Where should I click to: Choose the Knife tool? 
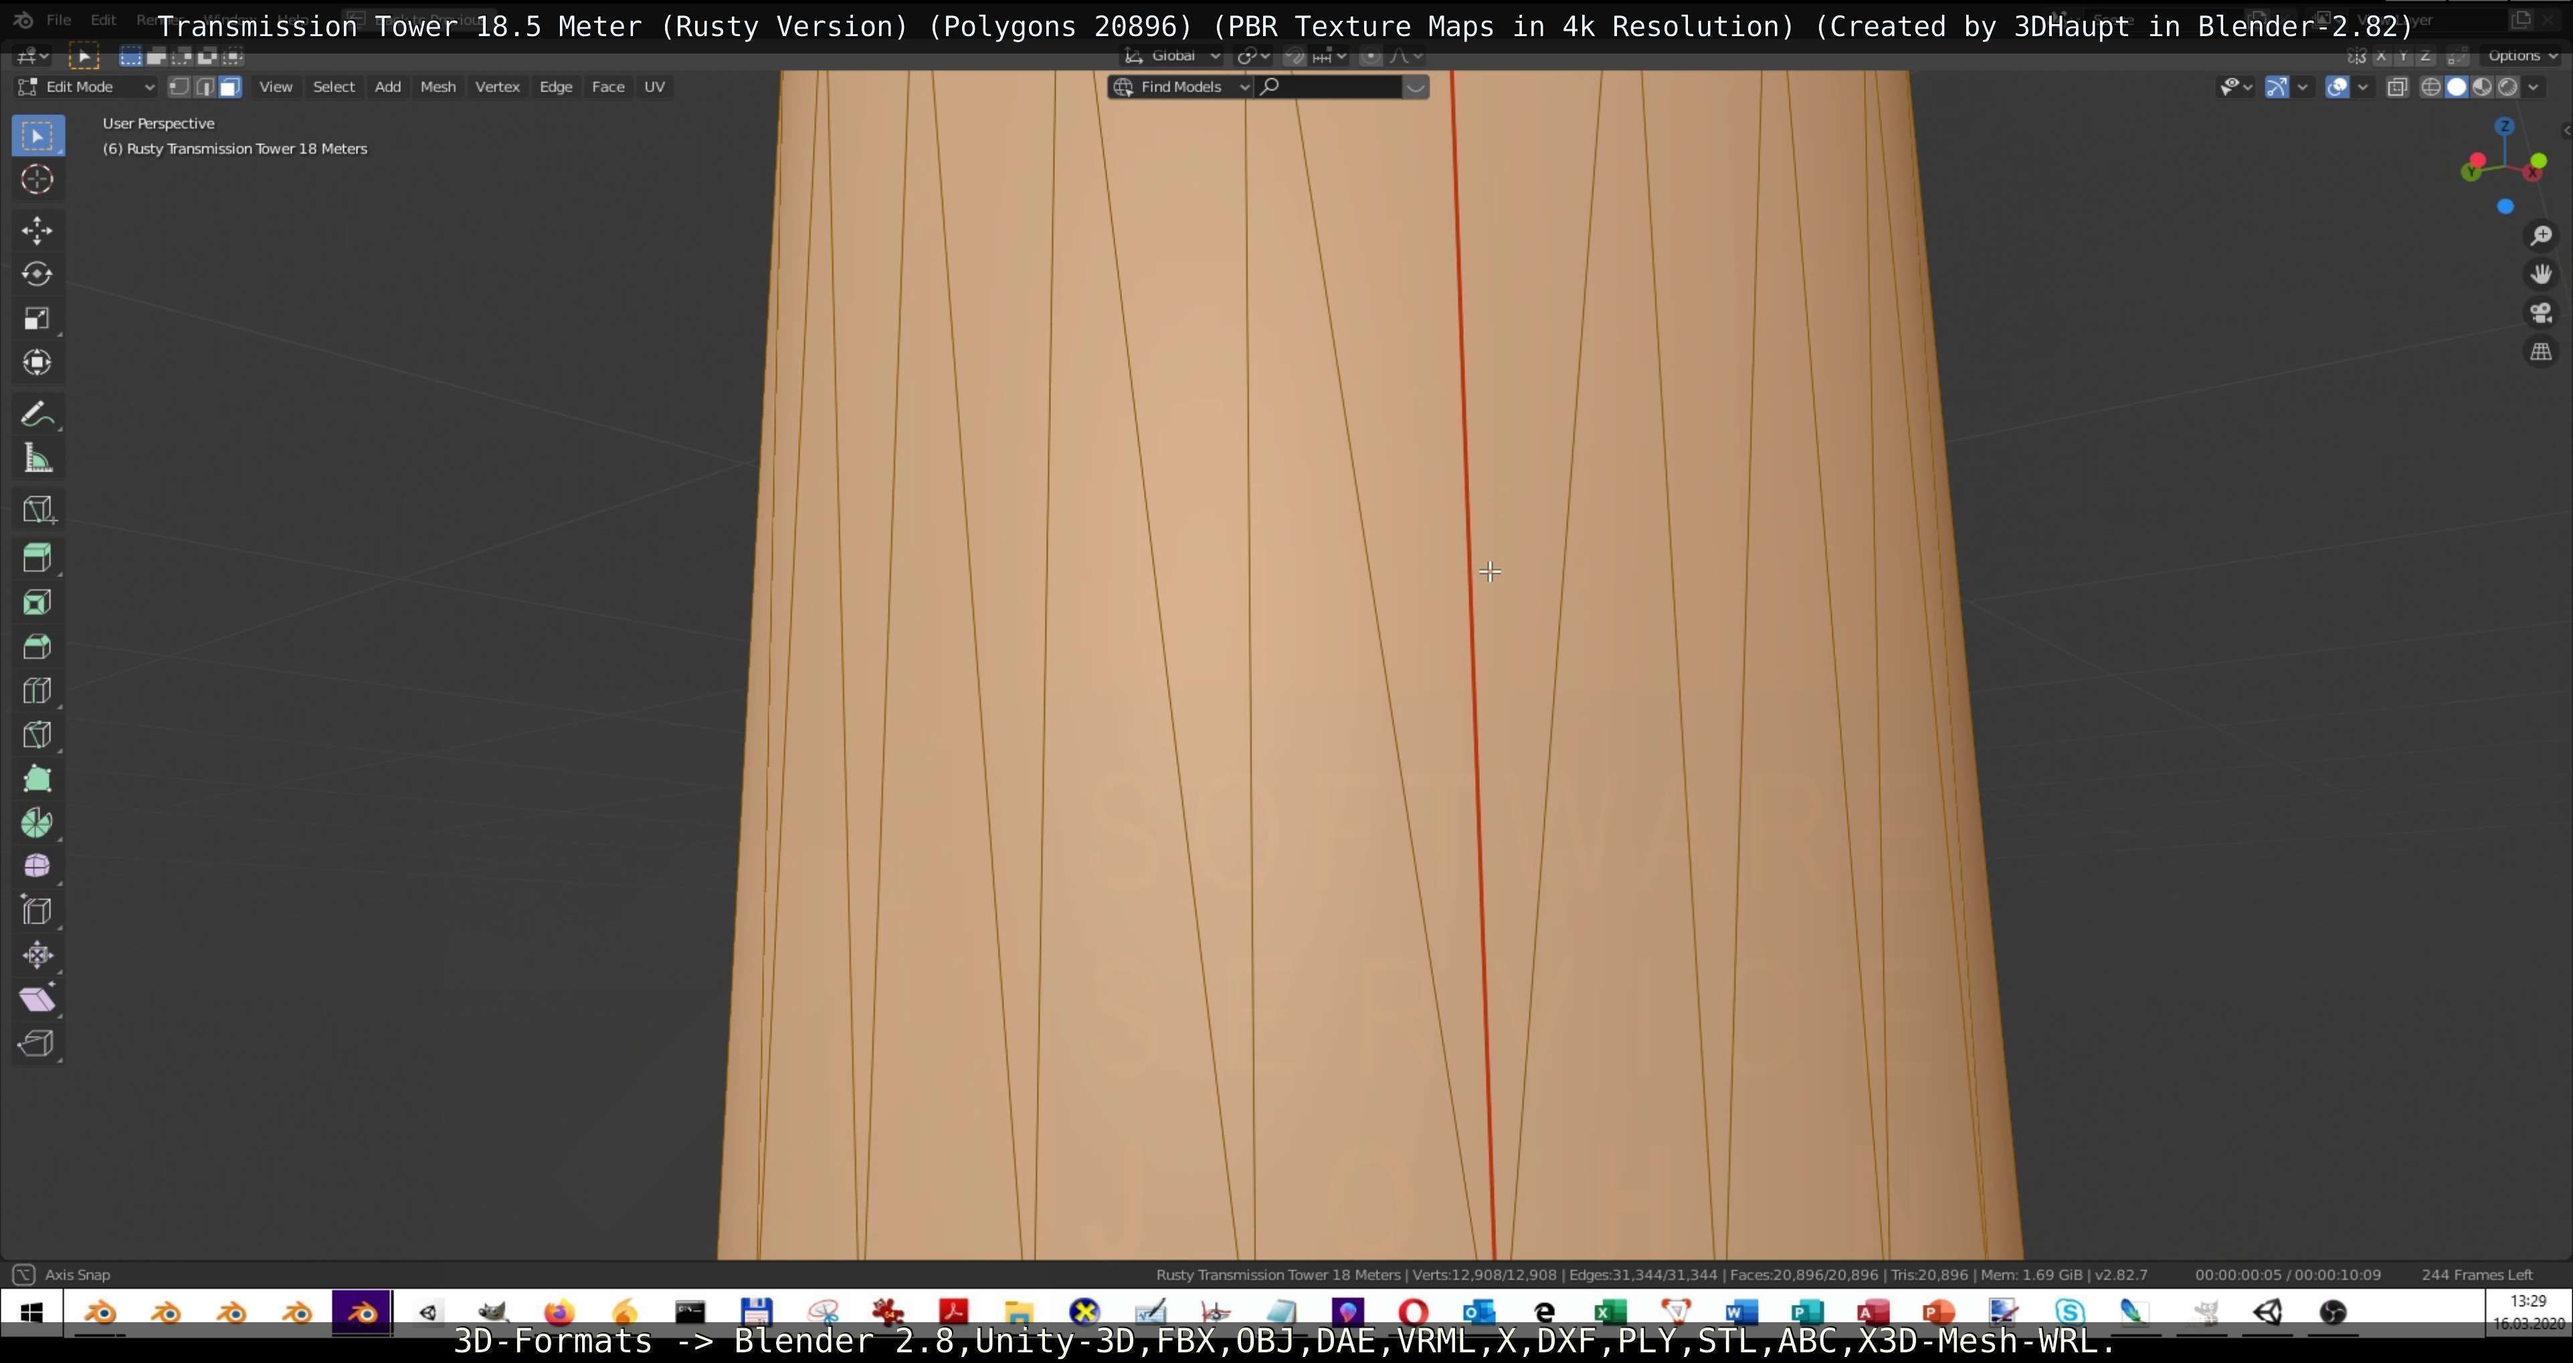[37, 735]
